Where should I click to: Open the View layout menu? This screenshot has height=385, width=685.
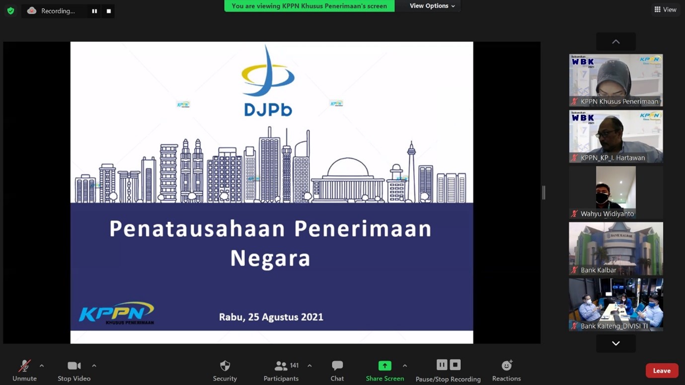(665, 9)
